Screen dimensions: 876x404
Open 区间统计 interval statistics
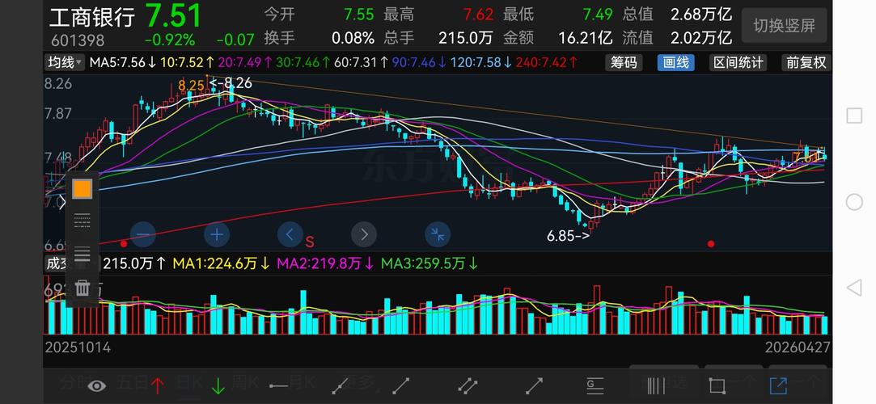click(738, 62)
